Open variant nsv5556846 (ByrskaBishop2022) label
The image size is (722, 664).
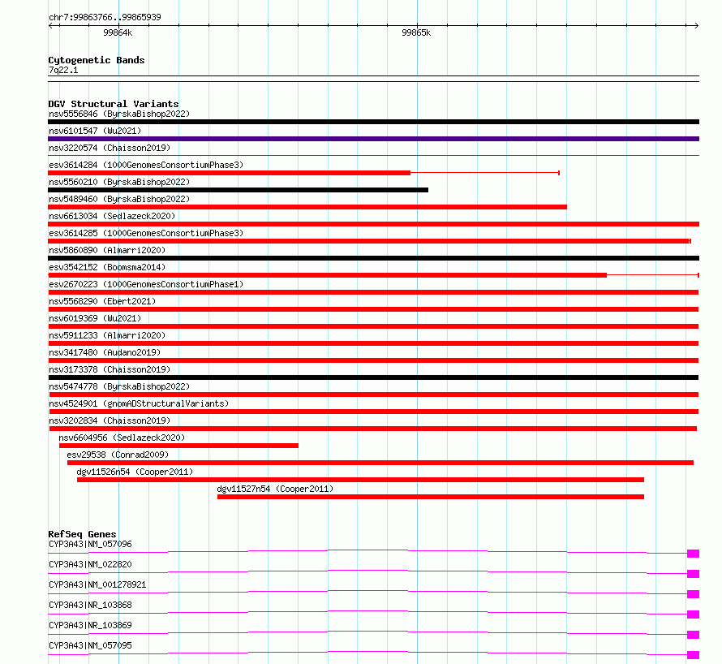point(119,114)
